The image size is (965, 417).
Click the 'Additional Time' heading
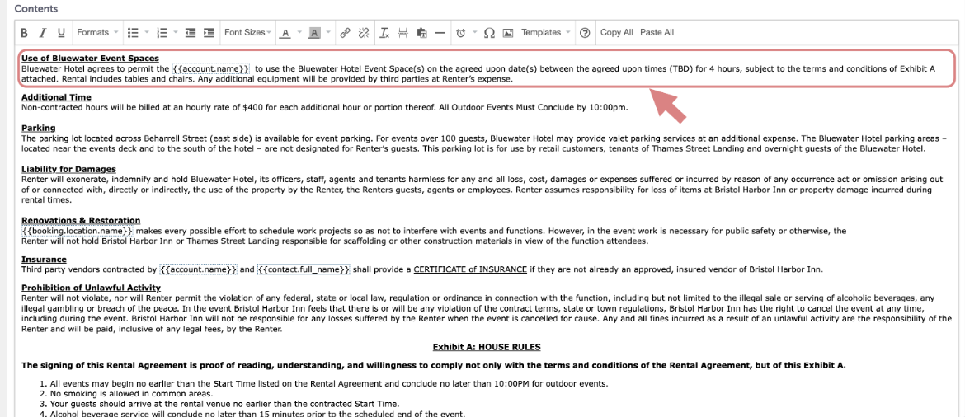[56, 97]
